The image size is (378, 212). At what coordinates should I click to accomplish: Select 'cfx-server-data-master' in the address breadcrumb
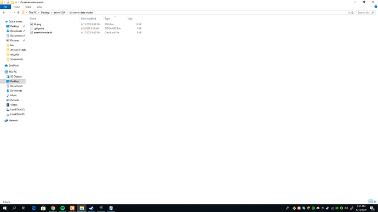tap(81, 13)
